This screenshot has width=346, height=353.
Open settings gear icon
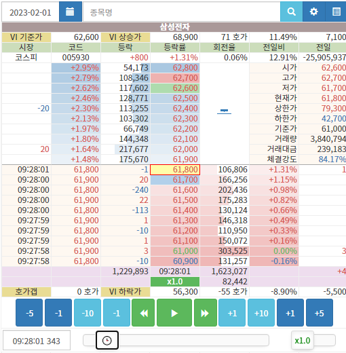pos(314,12)
